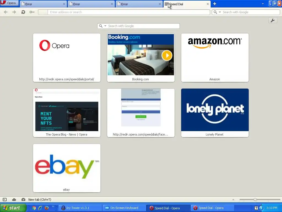Image resolution: width=282 pixels, height=212 pixels.
Task: Open Speed Dial search engine dropdown
Action: [x=105, y=26]
